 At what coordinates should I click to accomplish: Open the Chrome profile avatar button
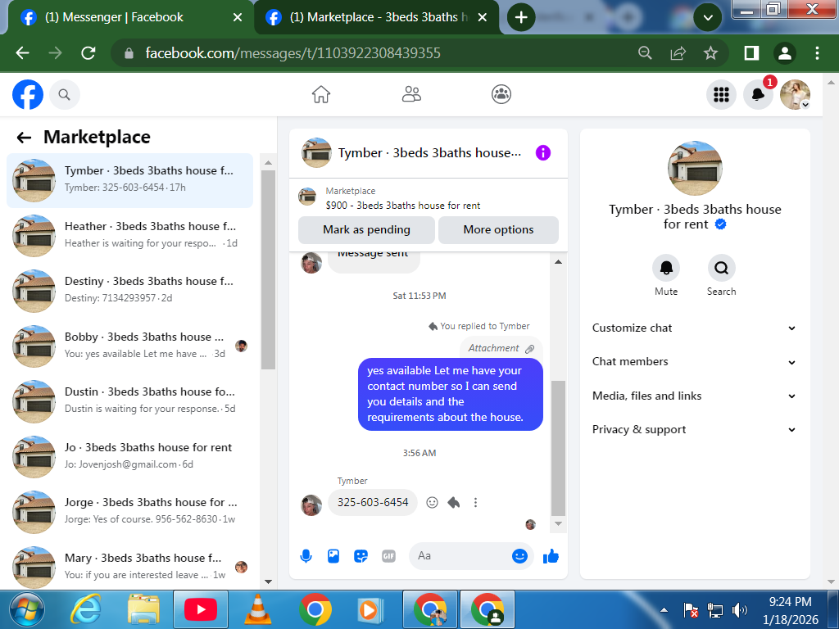point(785,53)
